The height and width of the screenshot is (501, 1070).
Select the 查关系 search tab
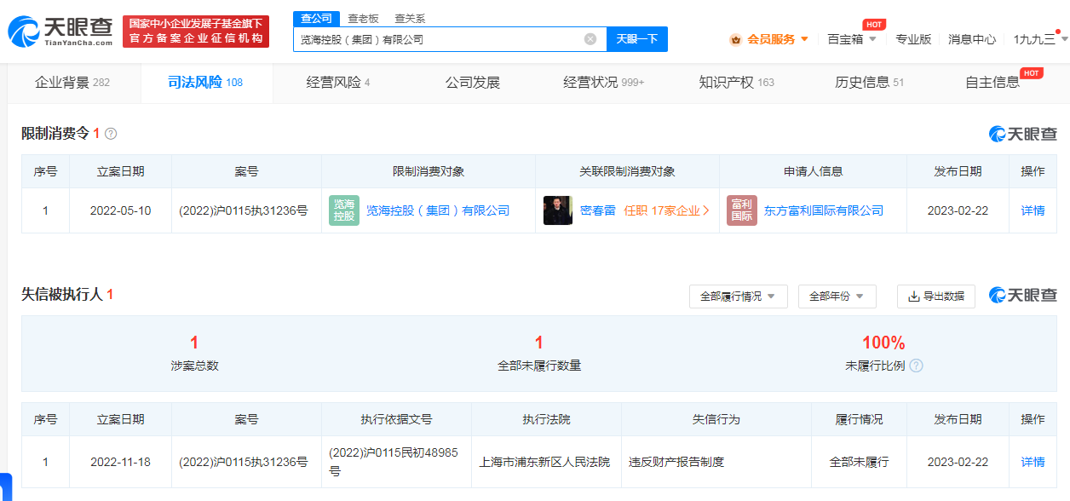coord(410,18)
